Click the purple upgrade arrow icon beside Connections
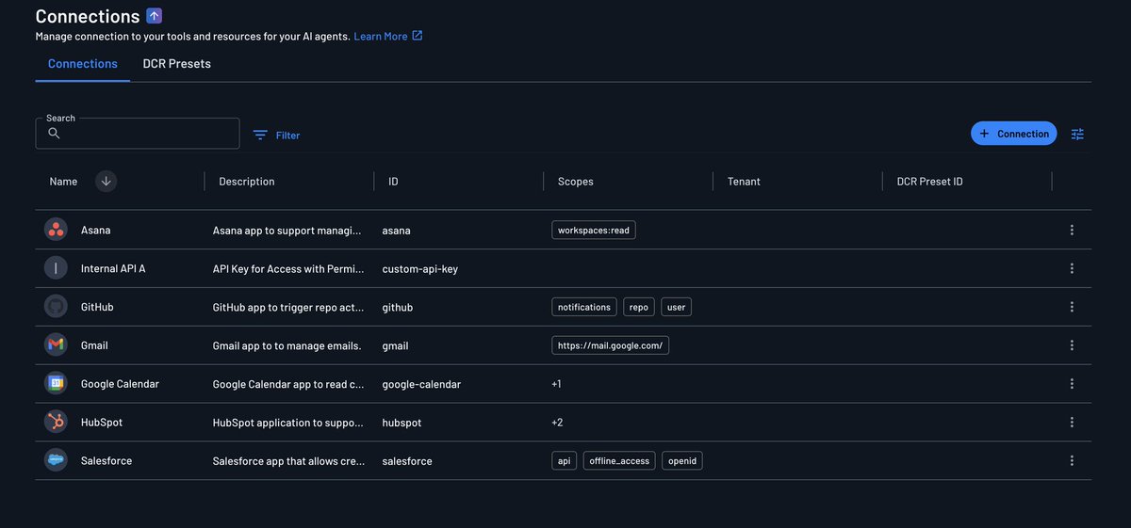The image size is (1131, 528). (x=155, y=15)
